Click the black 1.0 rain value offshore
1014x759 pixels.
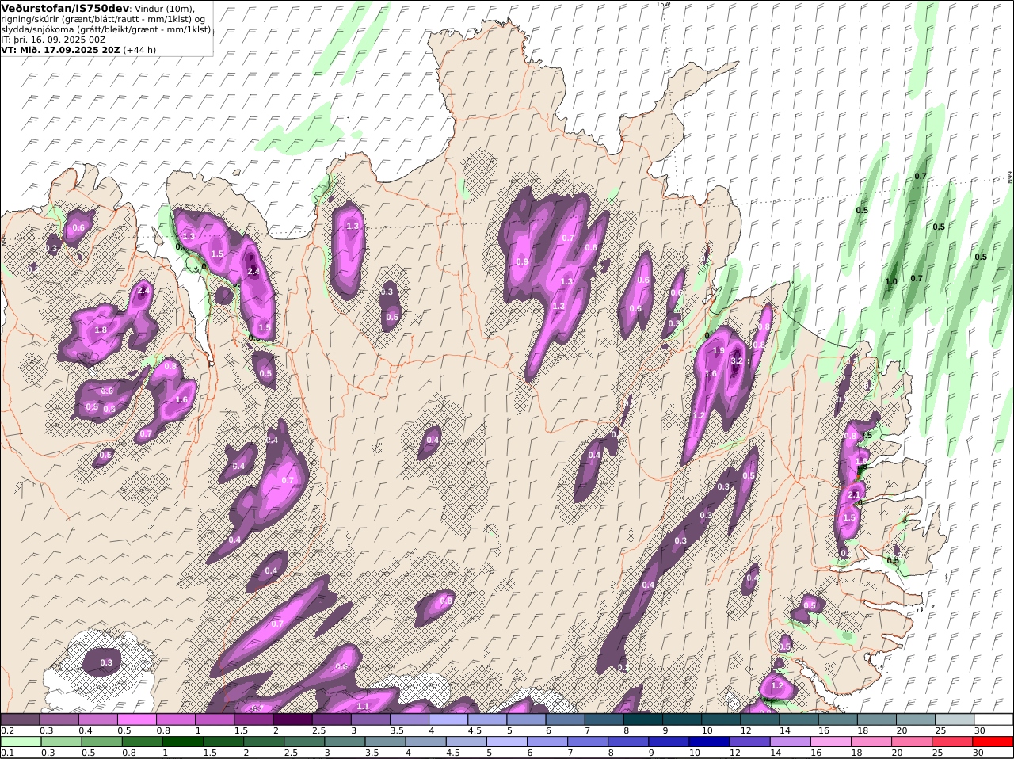click(891, 281)
